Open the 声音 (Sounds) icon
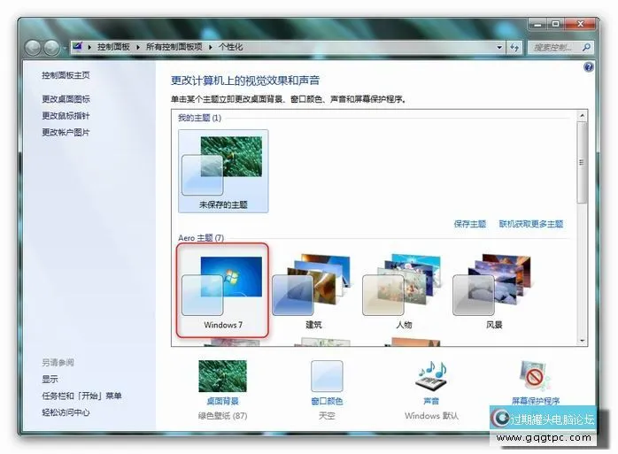This screenshot has width=618, height=454. pyautogui.click(x=431, y=376)
